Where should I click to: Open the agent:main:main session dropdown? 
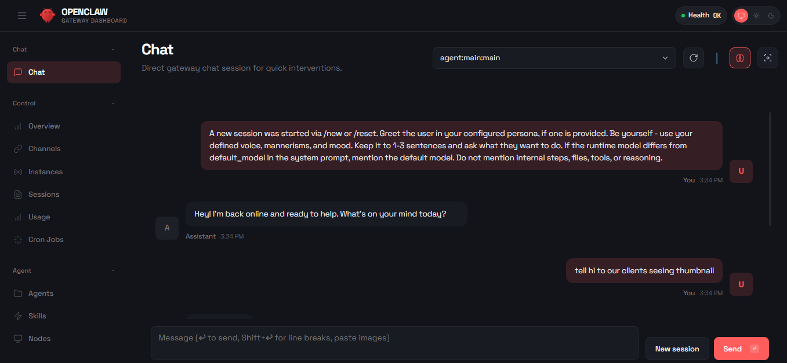click(554, 58)
